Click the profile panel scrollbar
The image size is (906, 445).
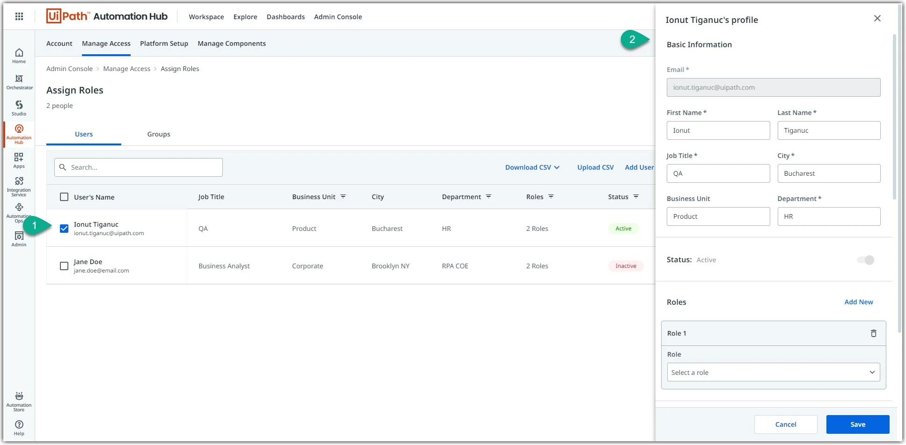(894, 117)
